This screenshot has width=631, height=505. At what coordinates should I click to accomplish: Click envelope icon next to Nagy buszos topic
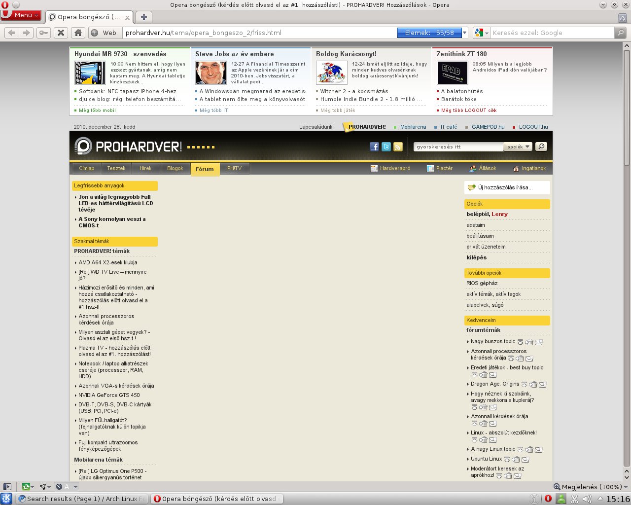click(539, 342)
